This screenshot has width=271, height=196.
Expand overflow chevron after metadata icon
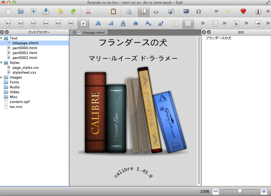click(268, 11)
